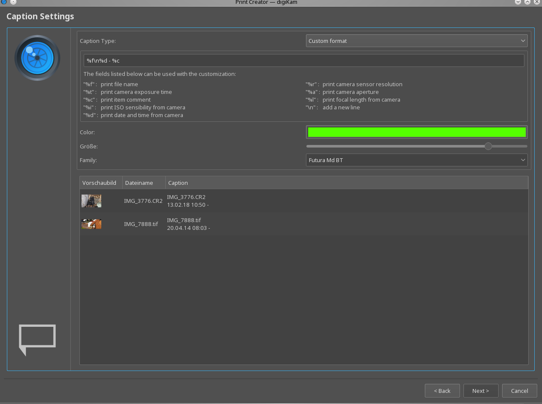Select the IMG_3776.CR2 preview thumbnail
The width and height of the screenshot is (542, 404).
(91, 201)
